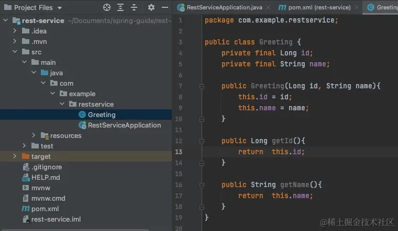398x231 pixels.
Task: Click the fold end marker at line 14
Action: [x=202, y=163]
